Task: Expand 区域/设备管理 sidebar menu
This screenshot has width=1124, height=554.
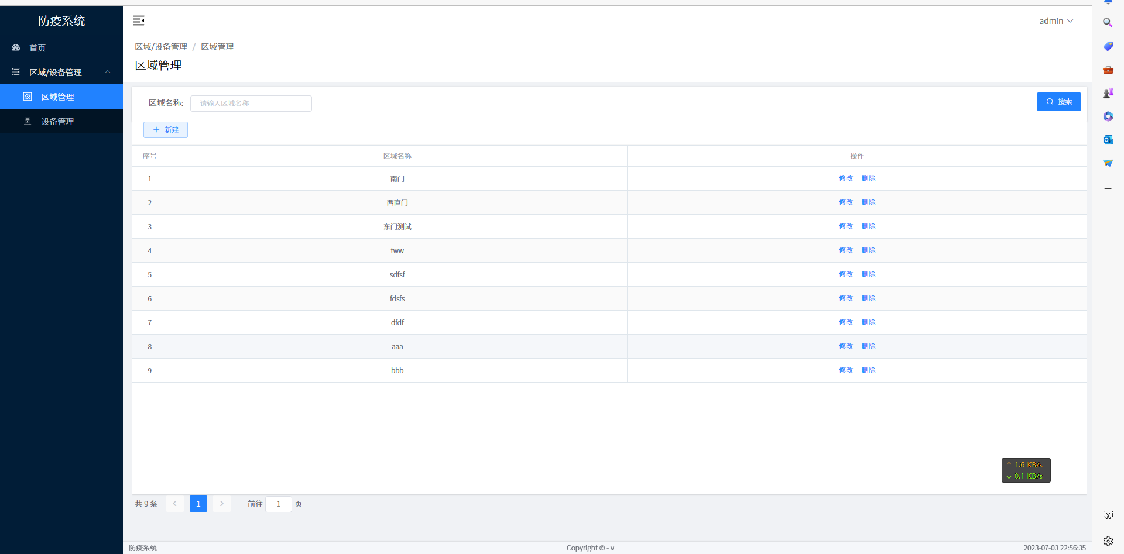Action: (61, 72)
